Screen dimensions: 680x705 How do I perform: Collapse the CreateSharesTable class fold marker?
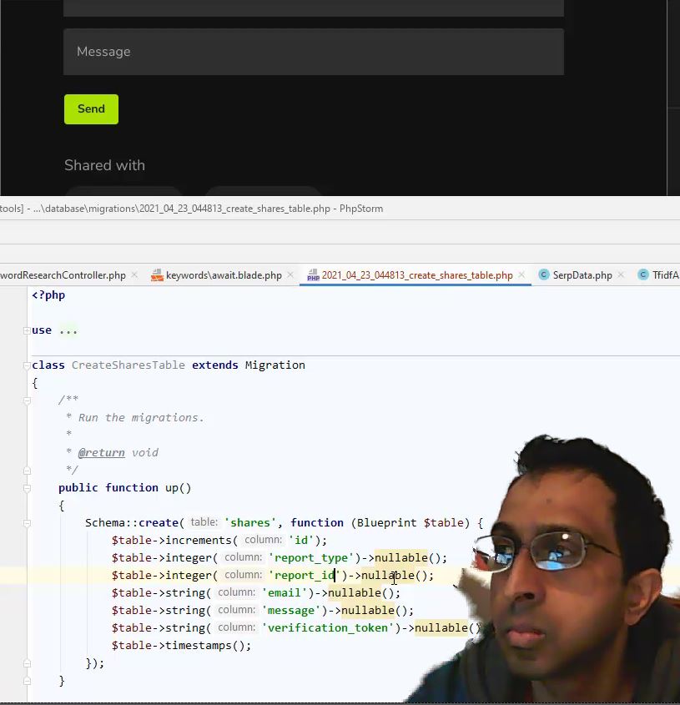(x=27, y=365)
